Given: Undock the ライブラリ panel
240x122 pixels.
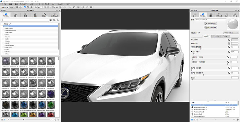Looking at the screenshot, I should click(x=57, y=10).
